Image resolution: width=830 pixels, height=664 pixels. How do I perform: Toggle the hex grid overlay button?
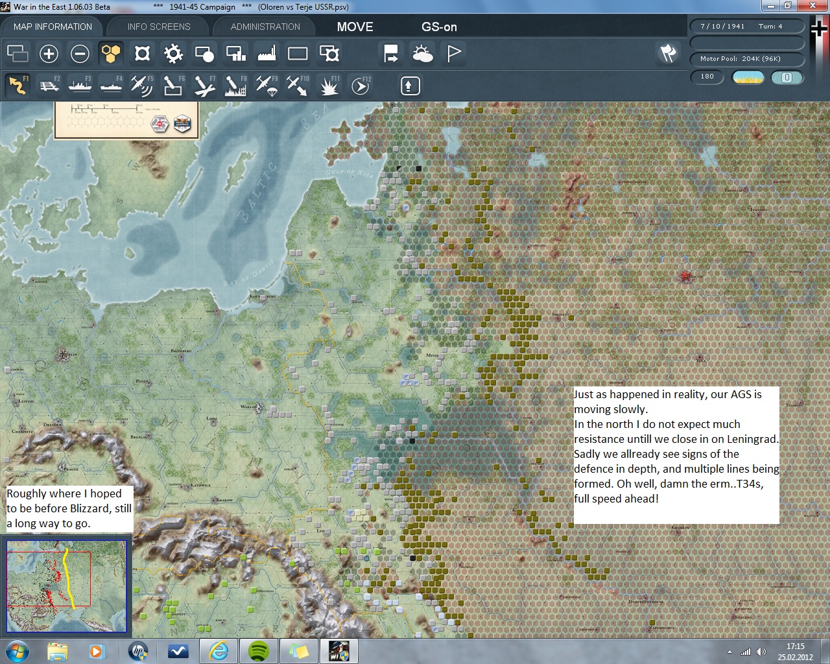coord(111,54)
